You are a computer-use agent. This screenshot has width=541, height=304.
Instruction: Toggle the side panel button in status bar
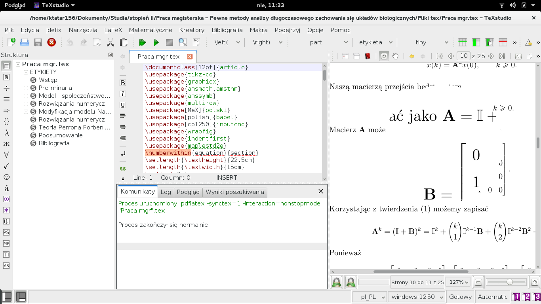(7, 296)
